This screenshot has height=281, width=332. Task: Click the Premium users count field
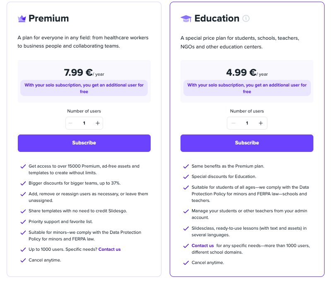[84, 123]
